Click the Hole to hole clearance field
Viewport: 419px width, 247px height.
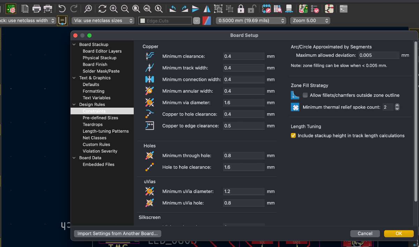[244, 167]
